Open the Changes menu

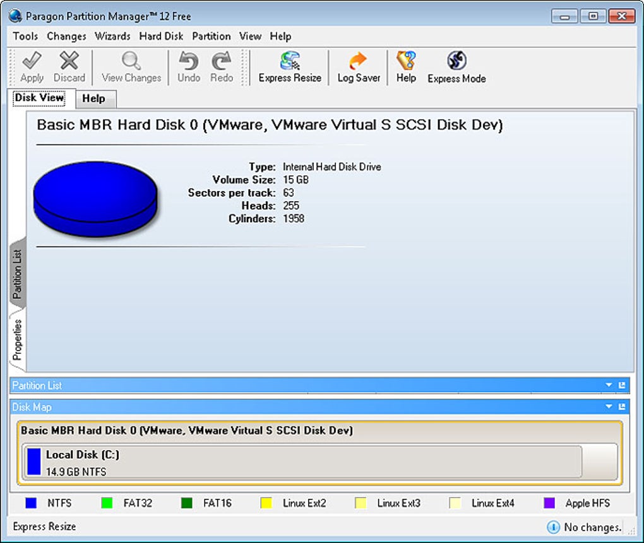point(66,36)
